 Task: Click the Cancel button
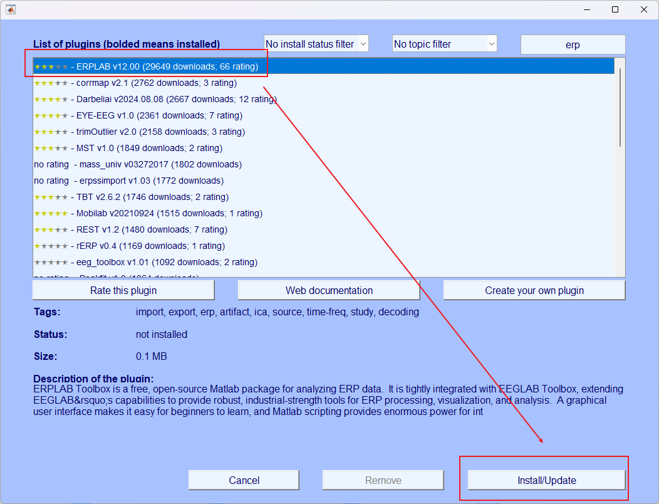[244, 480]
